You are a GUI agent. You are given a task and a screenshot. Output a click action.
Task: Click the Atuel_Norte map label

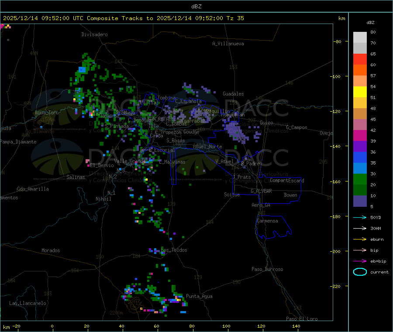tap(207, 147)
